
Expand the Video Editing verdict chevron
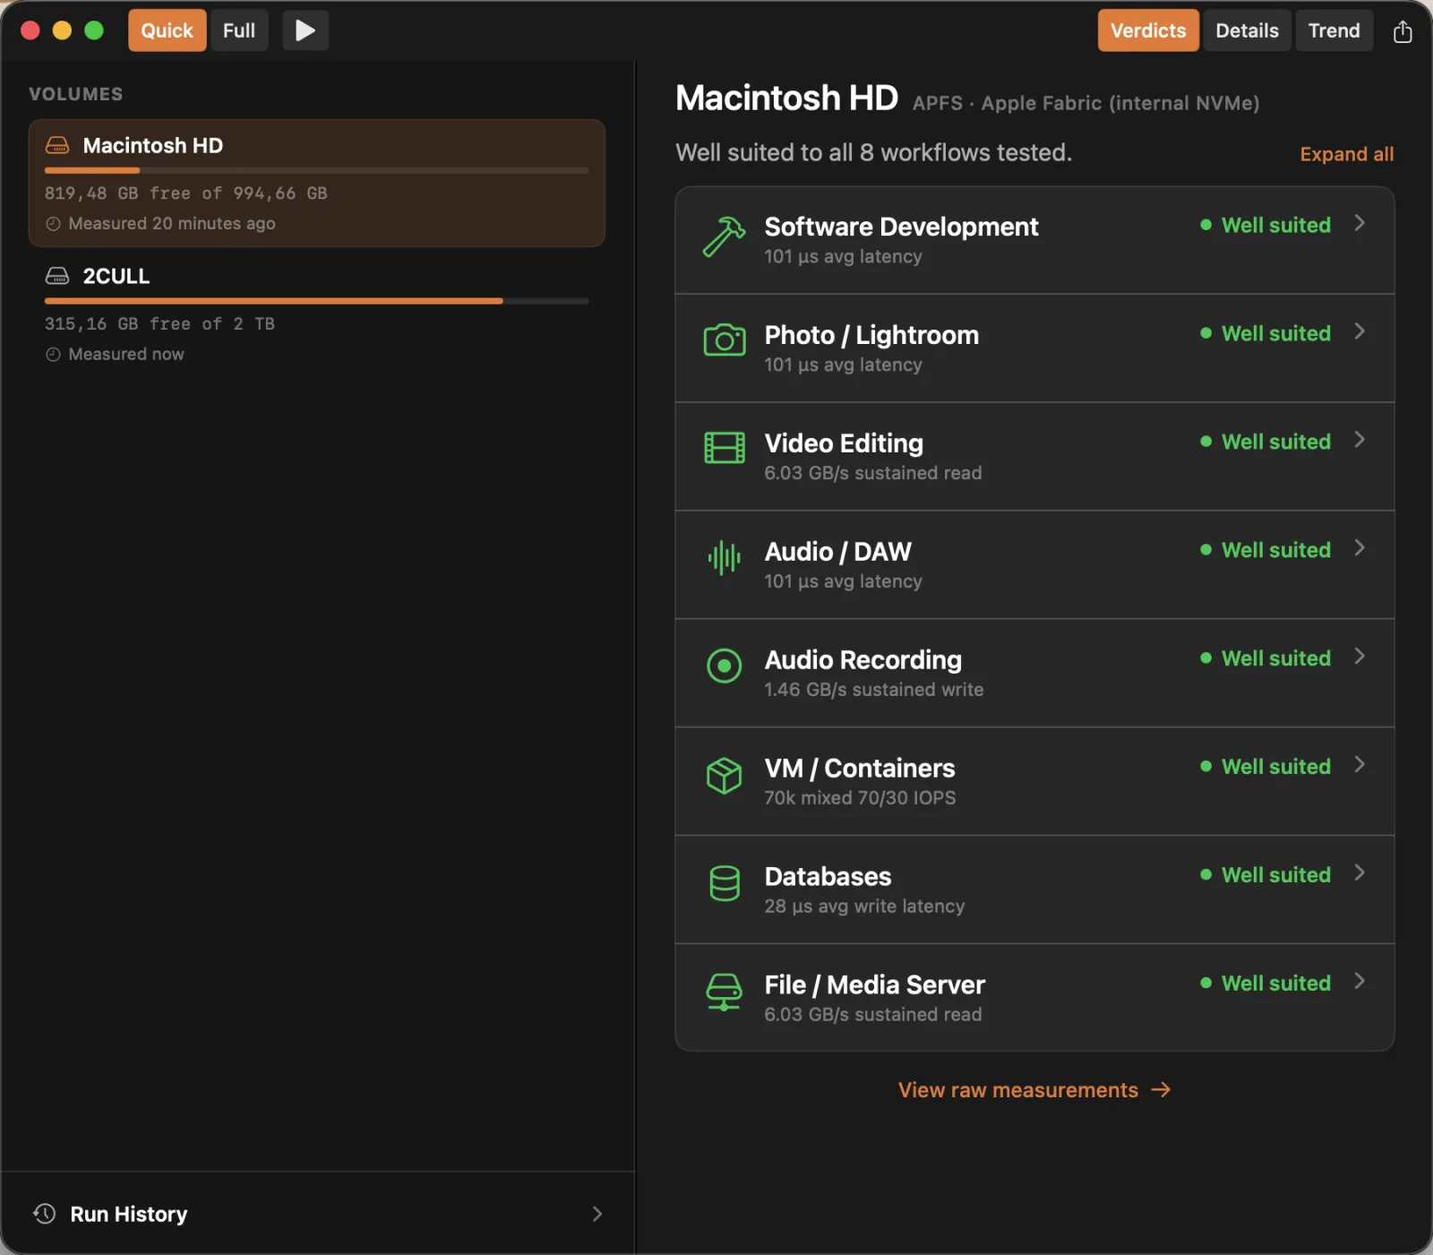(1360, 440)
